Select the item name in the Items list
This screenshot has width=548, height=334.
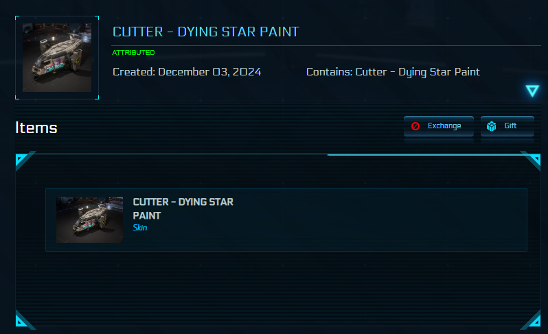[x=183, y=208]
